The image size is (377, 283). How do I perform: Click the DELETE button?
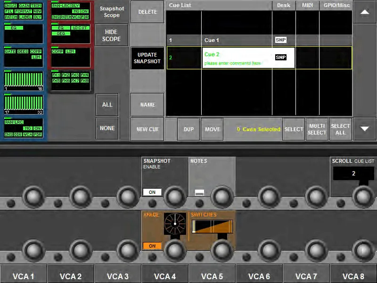(x=148, y=12)
